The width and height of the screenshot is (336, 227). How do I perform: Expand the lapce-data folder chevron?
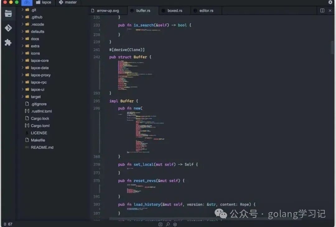pyautogui.click(x=22, y=68)
